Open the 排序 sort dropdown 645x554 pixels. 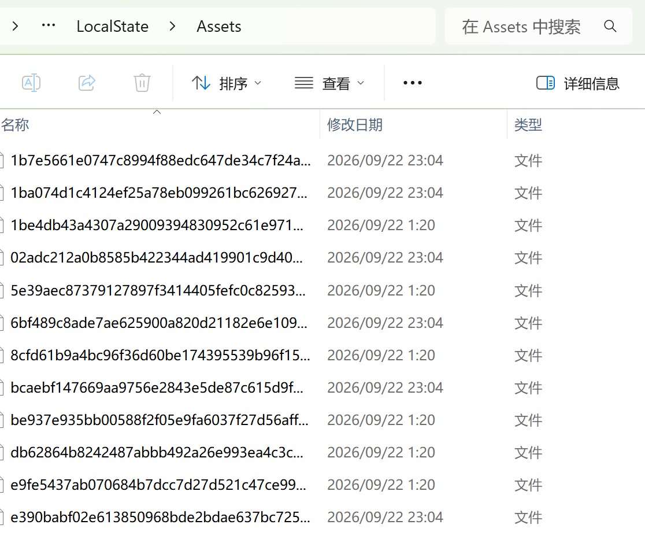[227, 83]
